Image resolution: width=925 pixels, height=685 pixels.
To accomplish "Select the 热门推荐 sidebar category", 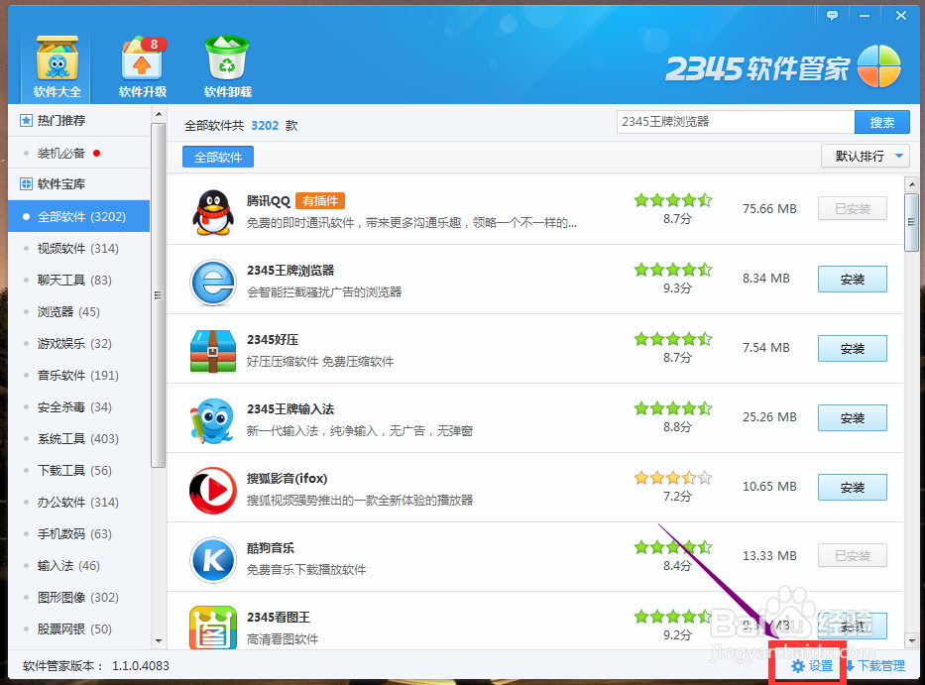I will coord(59,120).
